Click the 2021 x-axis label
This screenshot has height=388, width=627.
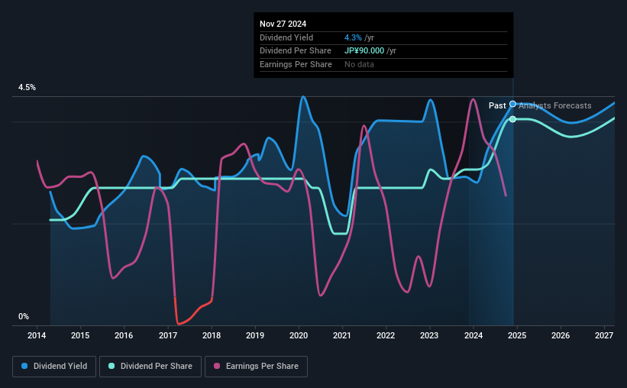342,335
